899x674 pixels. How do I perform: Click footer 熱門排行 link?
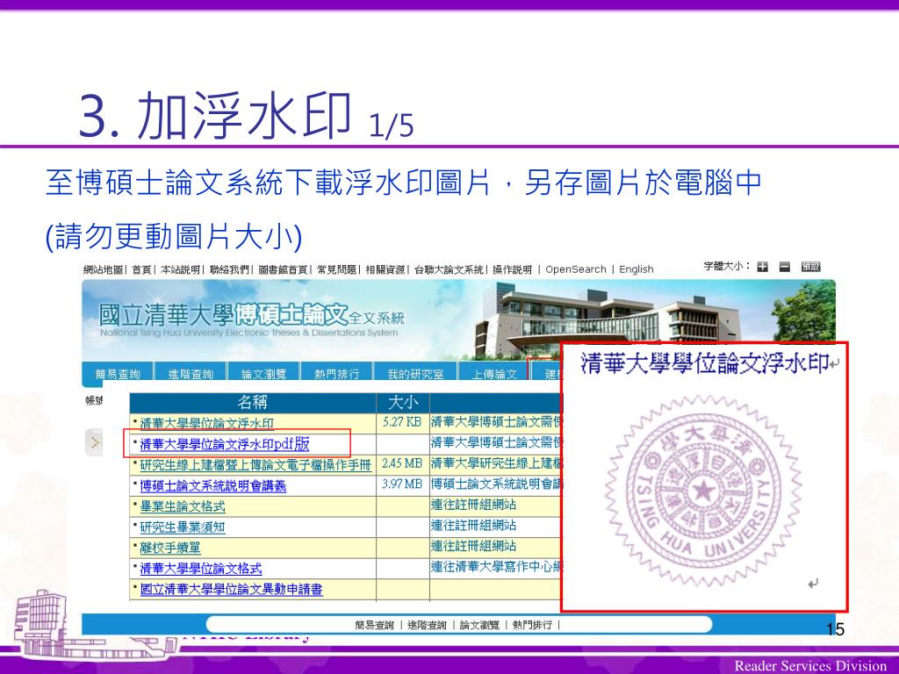pos(532,625)
